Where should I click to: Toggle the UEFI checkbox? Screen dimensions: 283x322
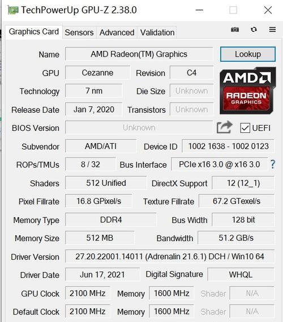245,128
